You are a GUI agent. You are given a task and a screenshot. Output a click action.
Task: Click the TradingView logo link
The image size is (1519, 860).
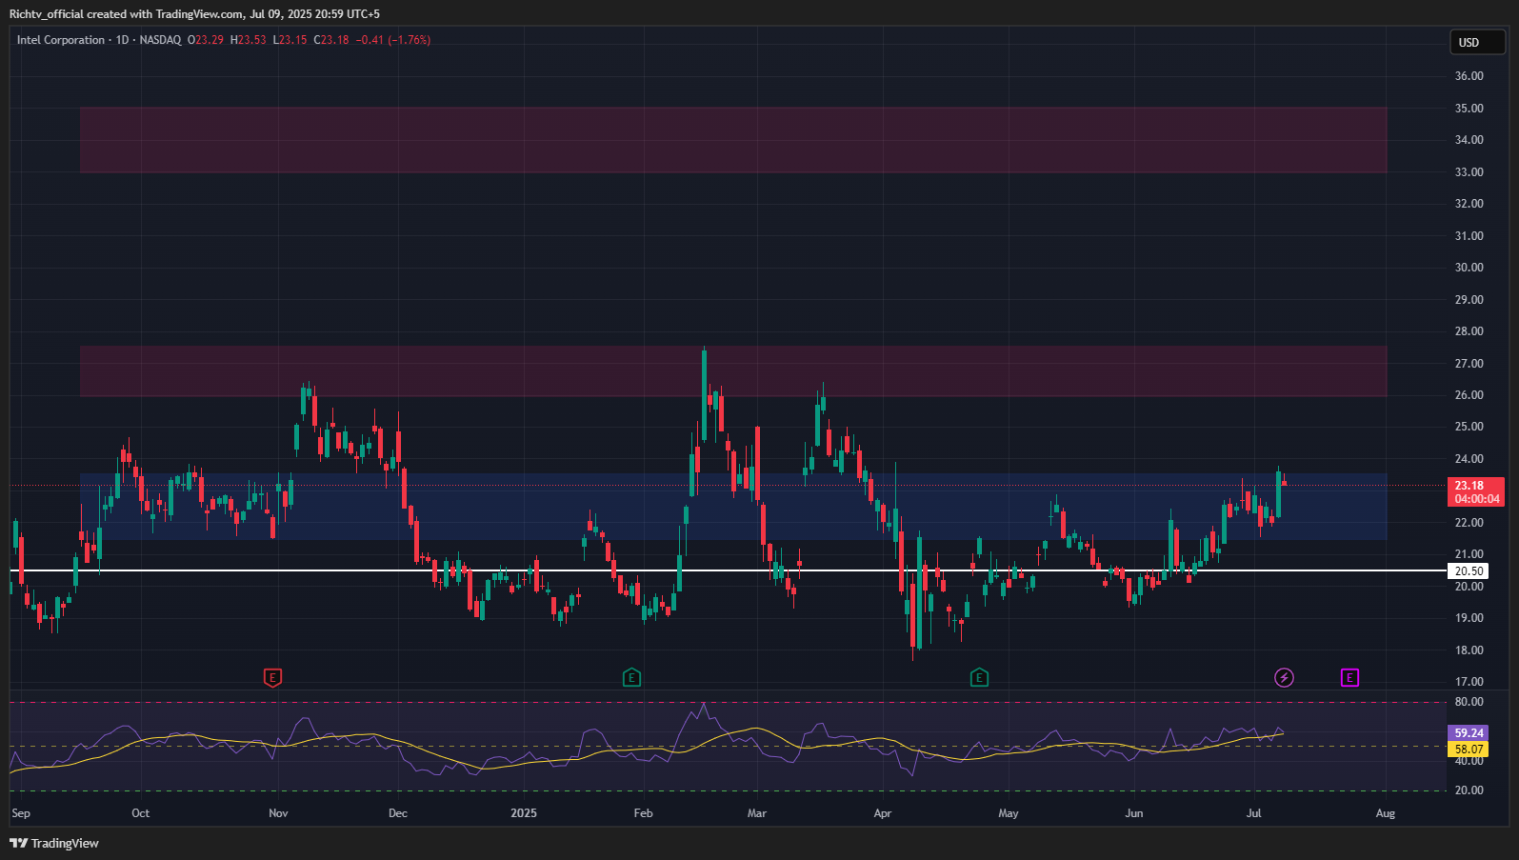pos(54,843)
